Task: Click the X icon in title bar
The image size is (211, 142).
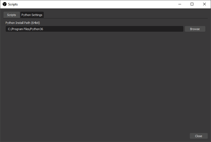Action: click(204, 4)
